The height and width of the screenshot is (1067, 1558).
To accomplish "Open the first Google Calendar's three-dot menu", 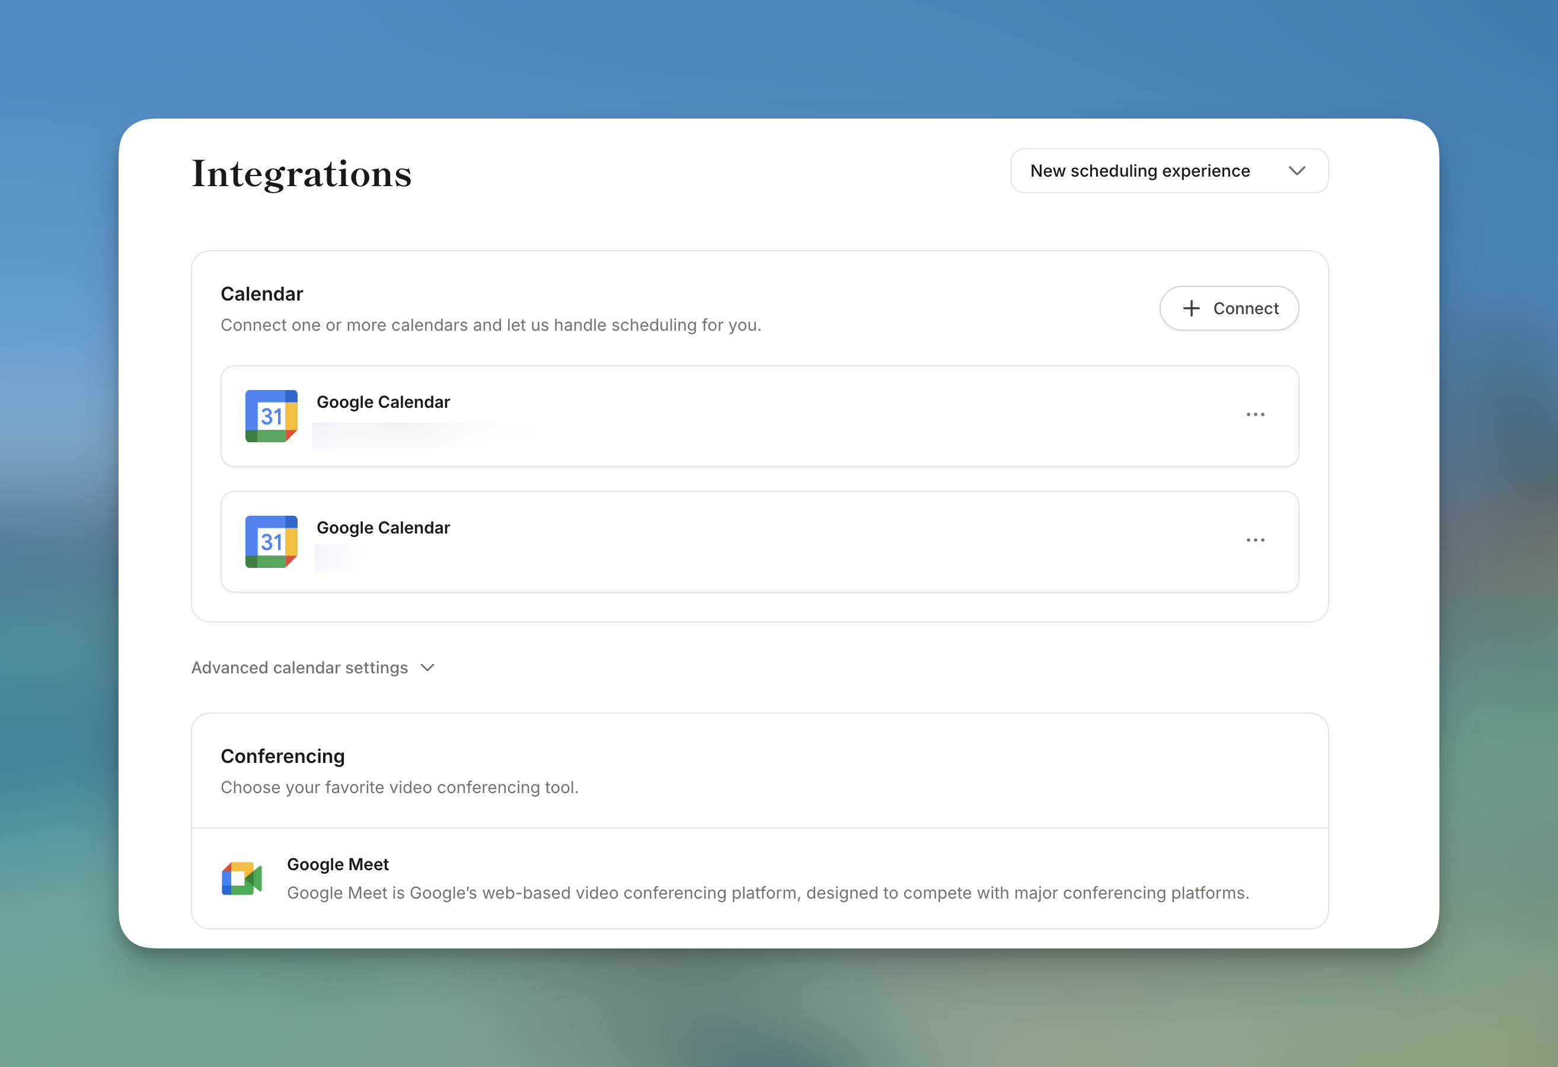I will 1255,415.
